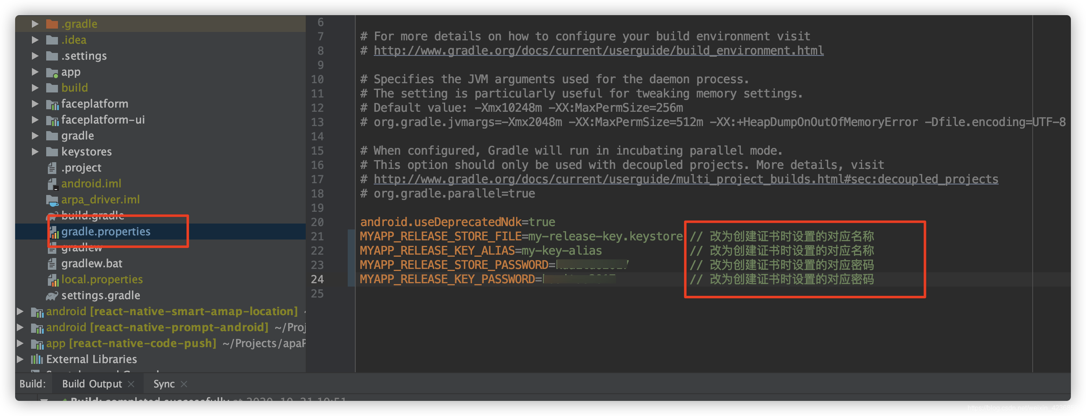Open the build_environment.html gradle link
Image resolution: width=1086 pixels, height=416 pixels.
click(x=598, y=50)
